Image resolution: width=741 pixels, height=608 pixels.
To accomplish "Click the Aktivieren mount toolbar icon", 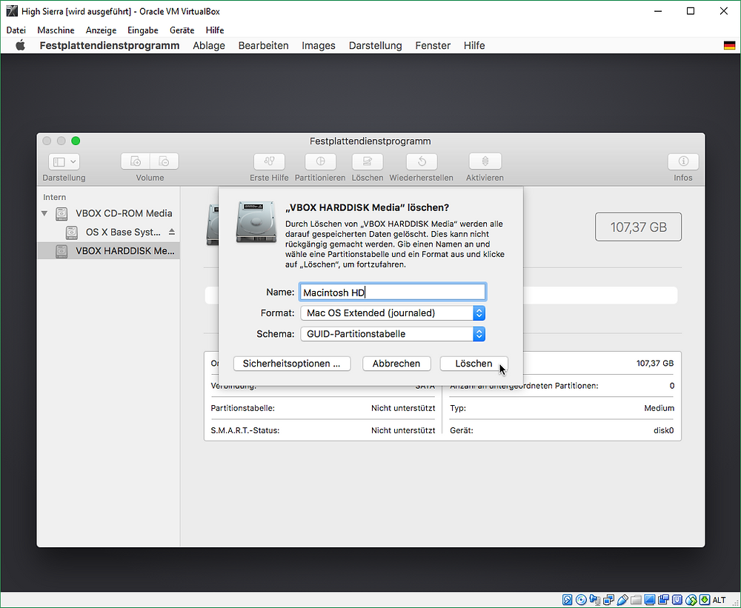I will [485, 161].
